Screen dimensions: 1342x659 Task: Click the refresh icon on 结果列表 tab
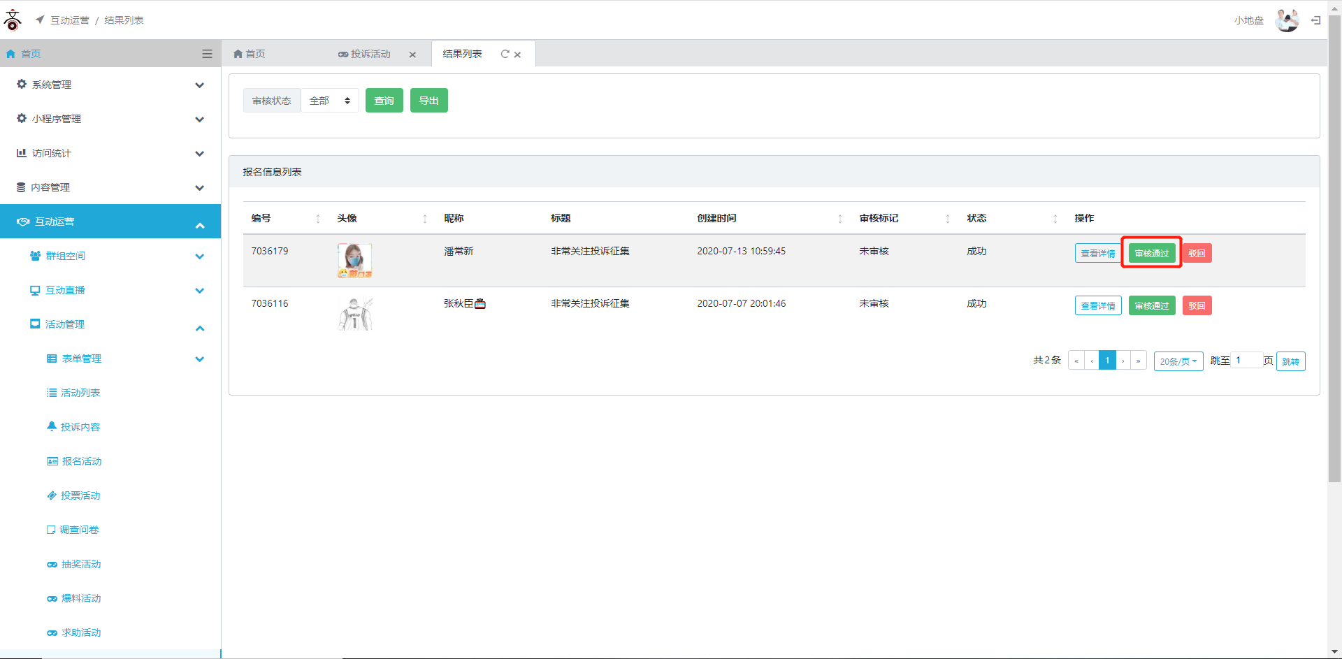(x=505, y=54)
